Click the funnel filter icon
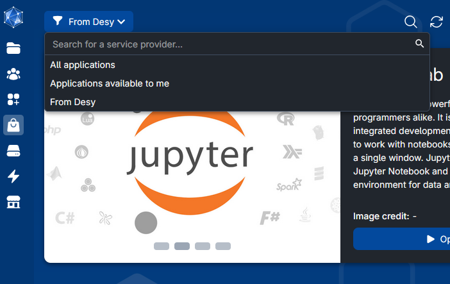Screen dimensions: 450x284 pos(58,22)
